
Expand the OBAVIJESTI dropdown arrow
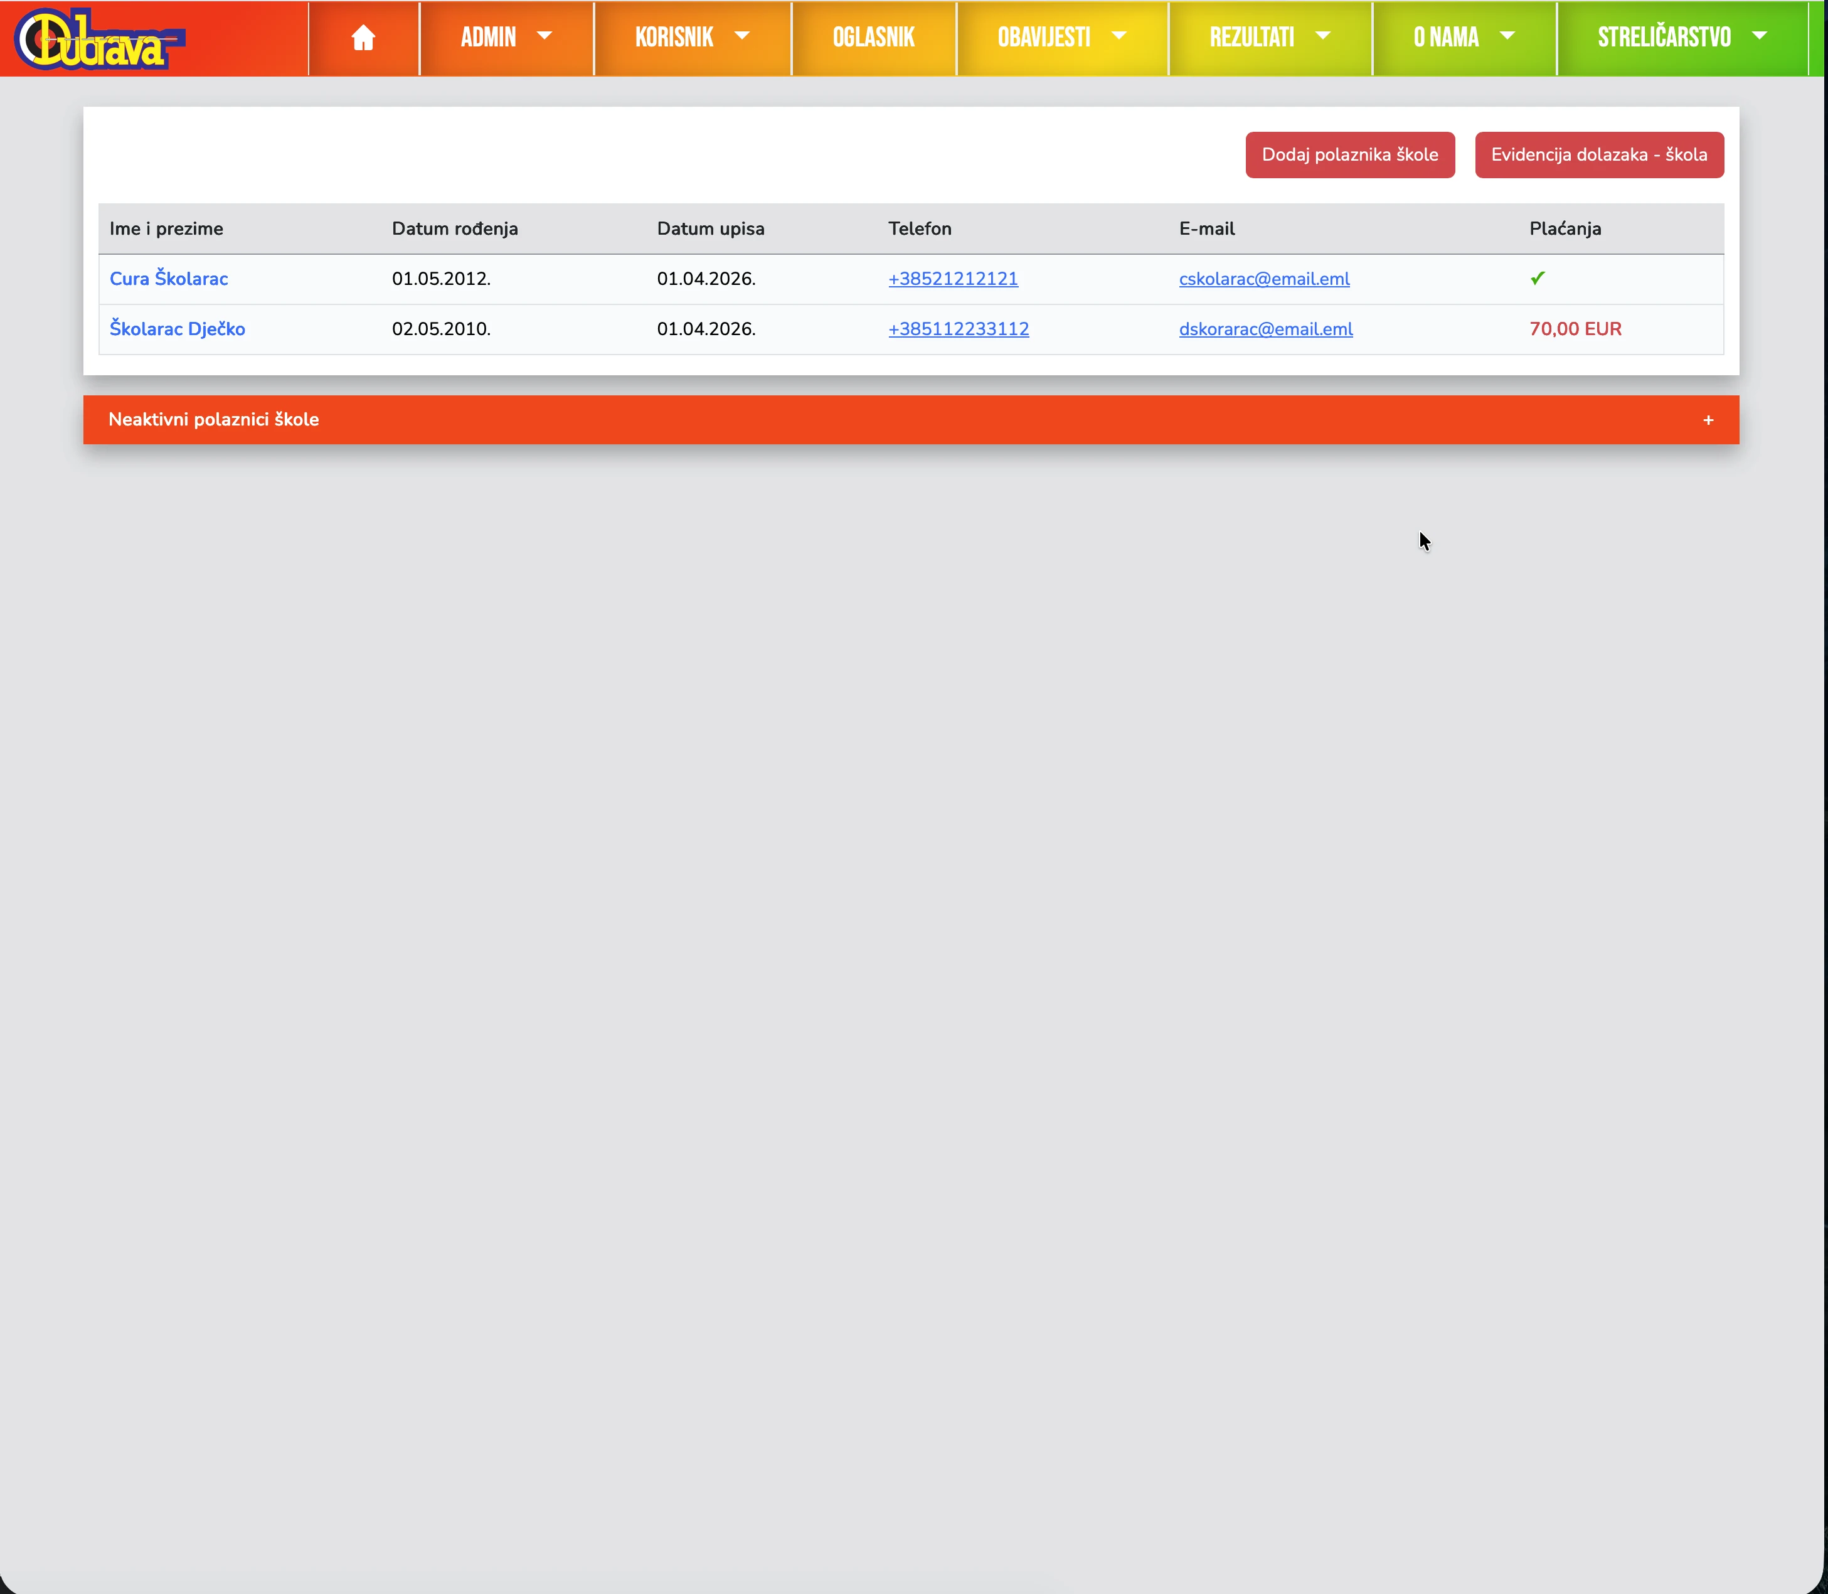[1119, 36]
